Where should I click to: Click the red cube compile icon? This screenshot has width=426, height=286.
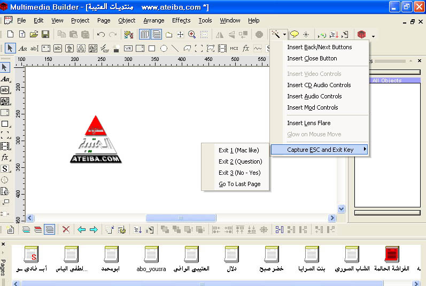362,34
